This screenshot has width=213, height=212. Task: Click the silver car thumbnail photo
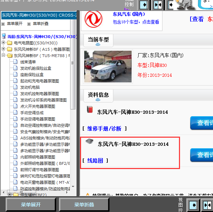point(108,67)
